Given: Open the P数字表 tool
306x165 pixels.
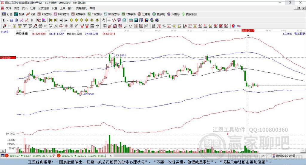Looking at the screenshot, I should 79,14.
